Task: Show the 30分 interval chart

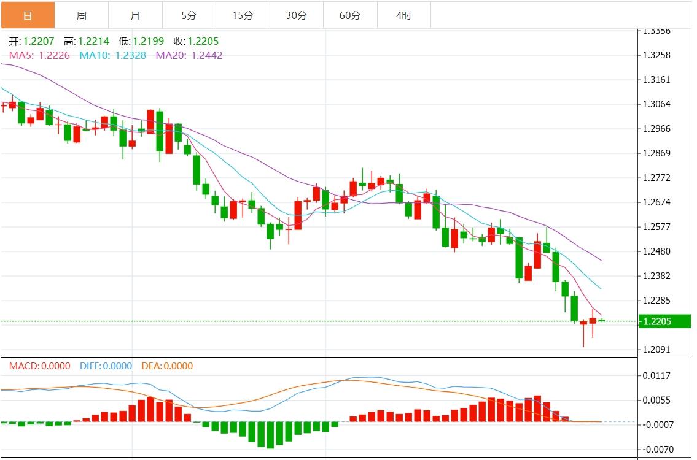Action: point(296,15)
